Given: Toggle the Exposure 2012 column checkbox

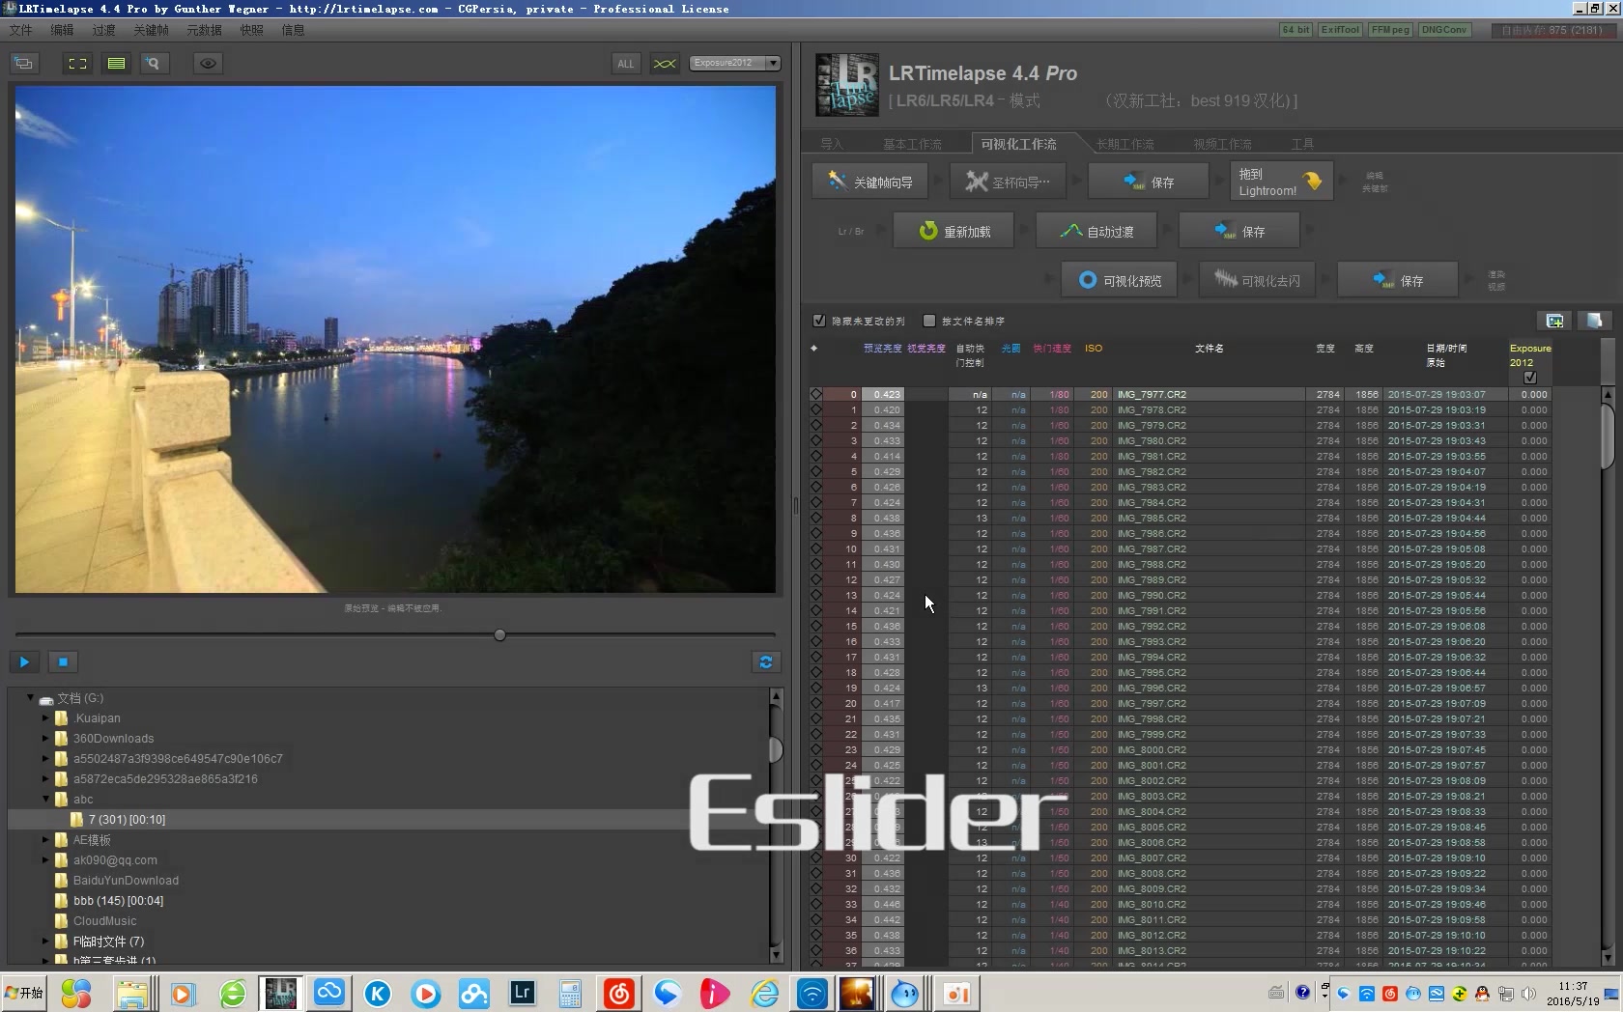Looking at the screenshot, I should click(1529, 378).
